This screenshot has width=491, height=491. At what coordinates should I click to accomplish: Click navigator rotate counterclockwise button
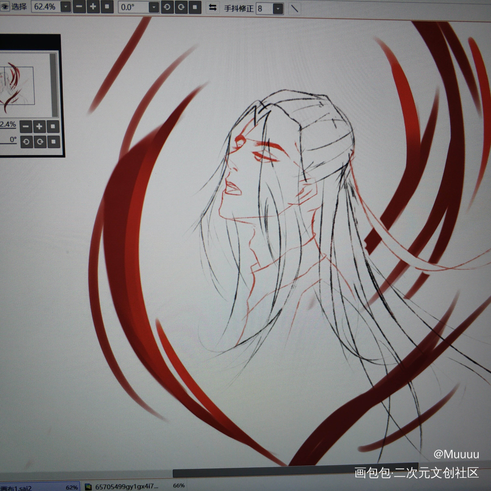tap(26, 142)
